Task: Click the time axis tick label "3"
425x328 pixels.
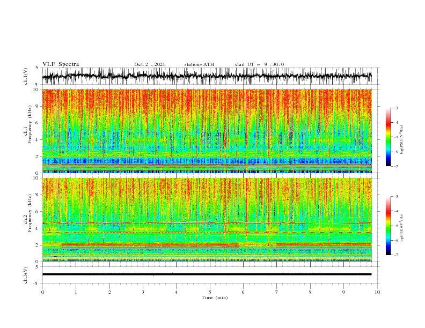Action: pos(143,292)
